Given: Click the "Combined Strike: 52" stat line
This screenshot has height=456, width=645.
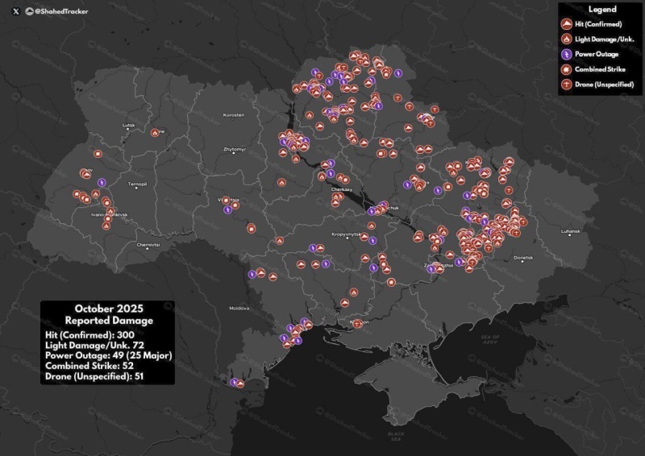Looking at the screenshot, I should (89, 366).
